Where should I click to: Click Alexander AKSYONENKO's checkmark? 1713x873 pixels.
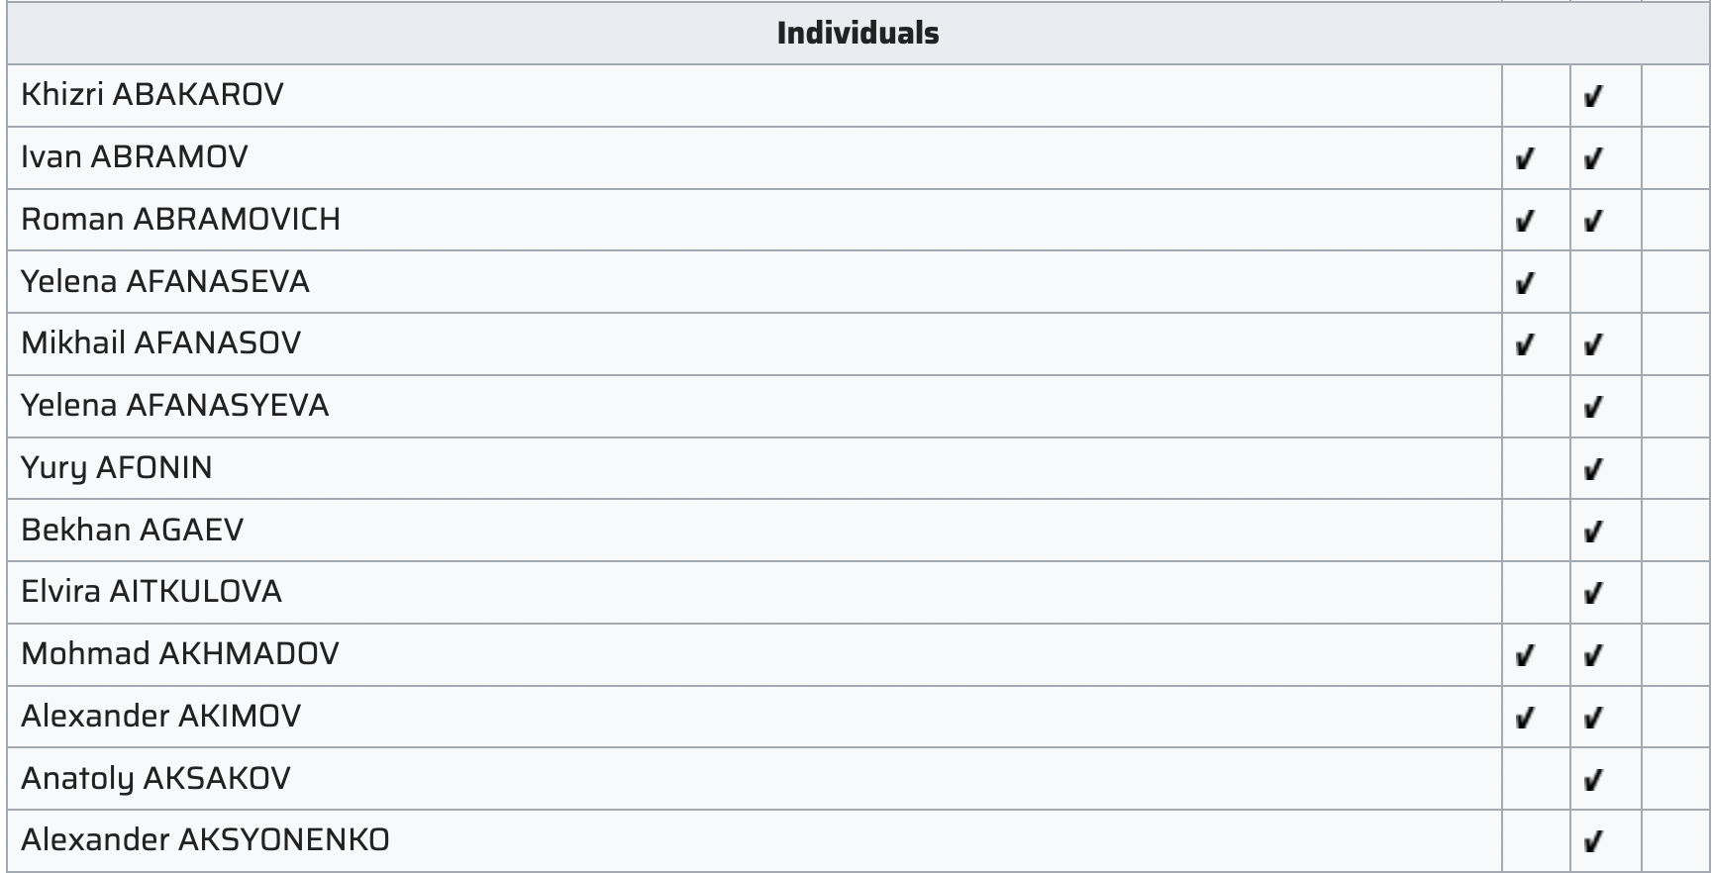coord(1593,841)
